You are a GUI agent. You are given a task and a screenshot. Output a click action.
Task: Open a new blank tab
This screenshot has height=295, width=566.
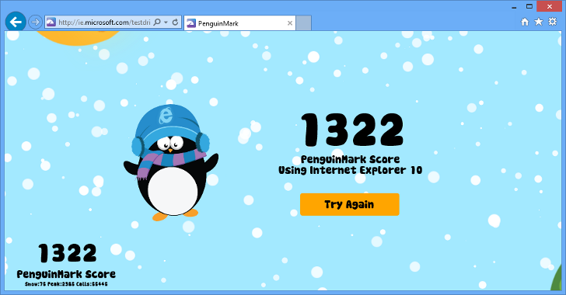[x=303, y=23]
